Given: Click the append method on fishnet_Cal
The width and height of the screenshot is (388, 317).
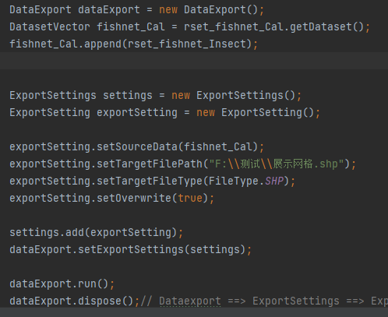Looking at the screenshot, I should (x=103, y=44).
